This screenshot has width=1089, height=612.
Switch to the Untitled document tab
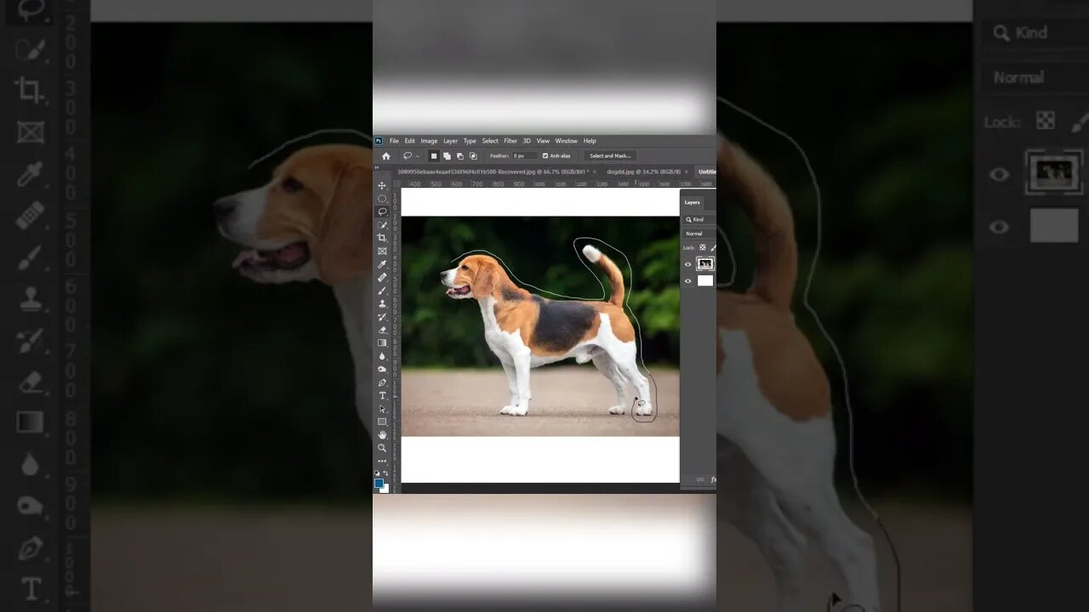click(707, 172)
